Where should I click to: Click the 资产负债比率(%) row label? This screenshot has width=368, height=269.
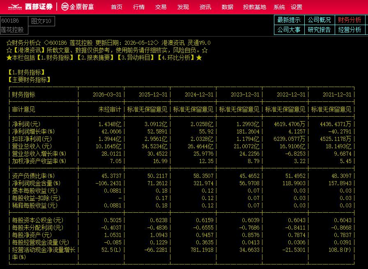pos(33,176)
